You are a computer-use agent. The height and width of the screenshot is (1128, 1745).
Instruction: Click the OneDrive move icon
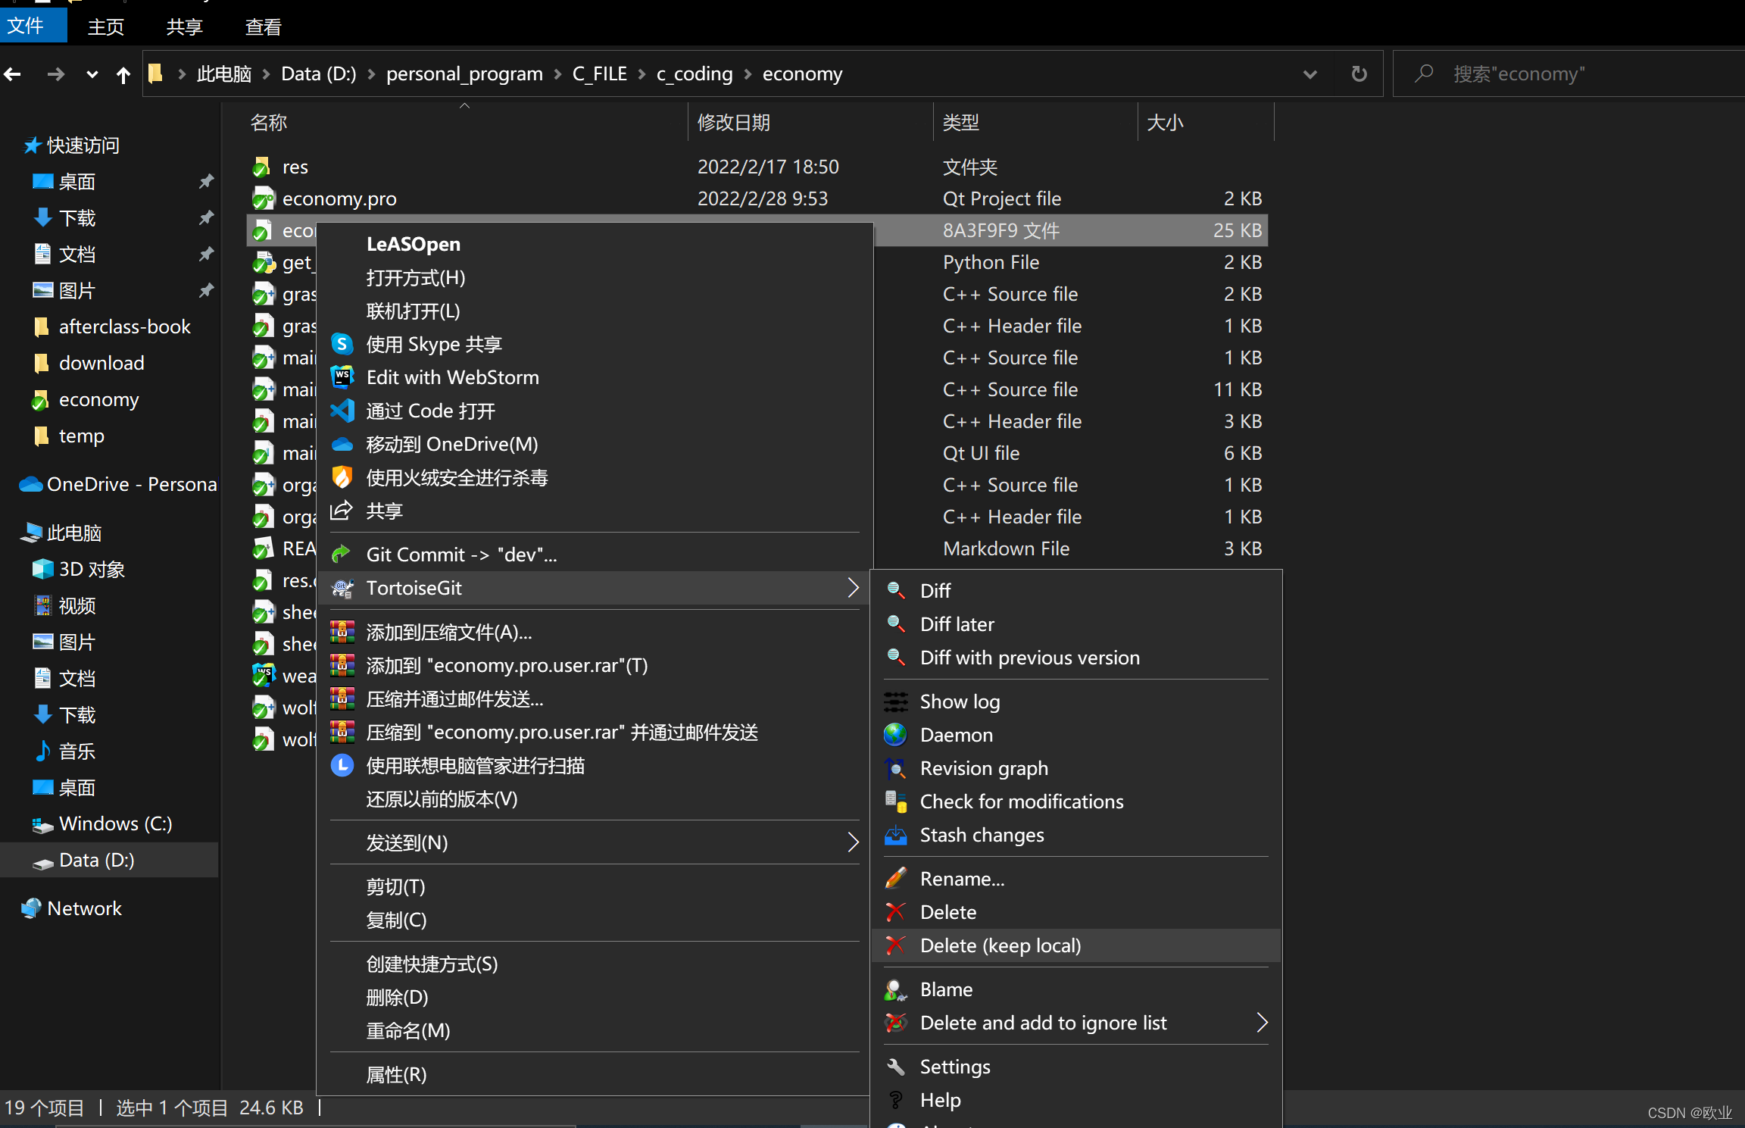tap(342, 444)
